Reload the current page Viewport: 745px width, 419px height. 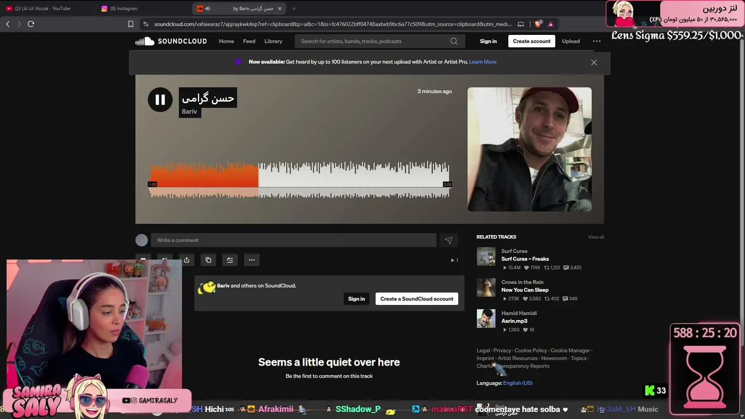click(x=31, y=24)
